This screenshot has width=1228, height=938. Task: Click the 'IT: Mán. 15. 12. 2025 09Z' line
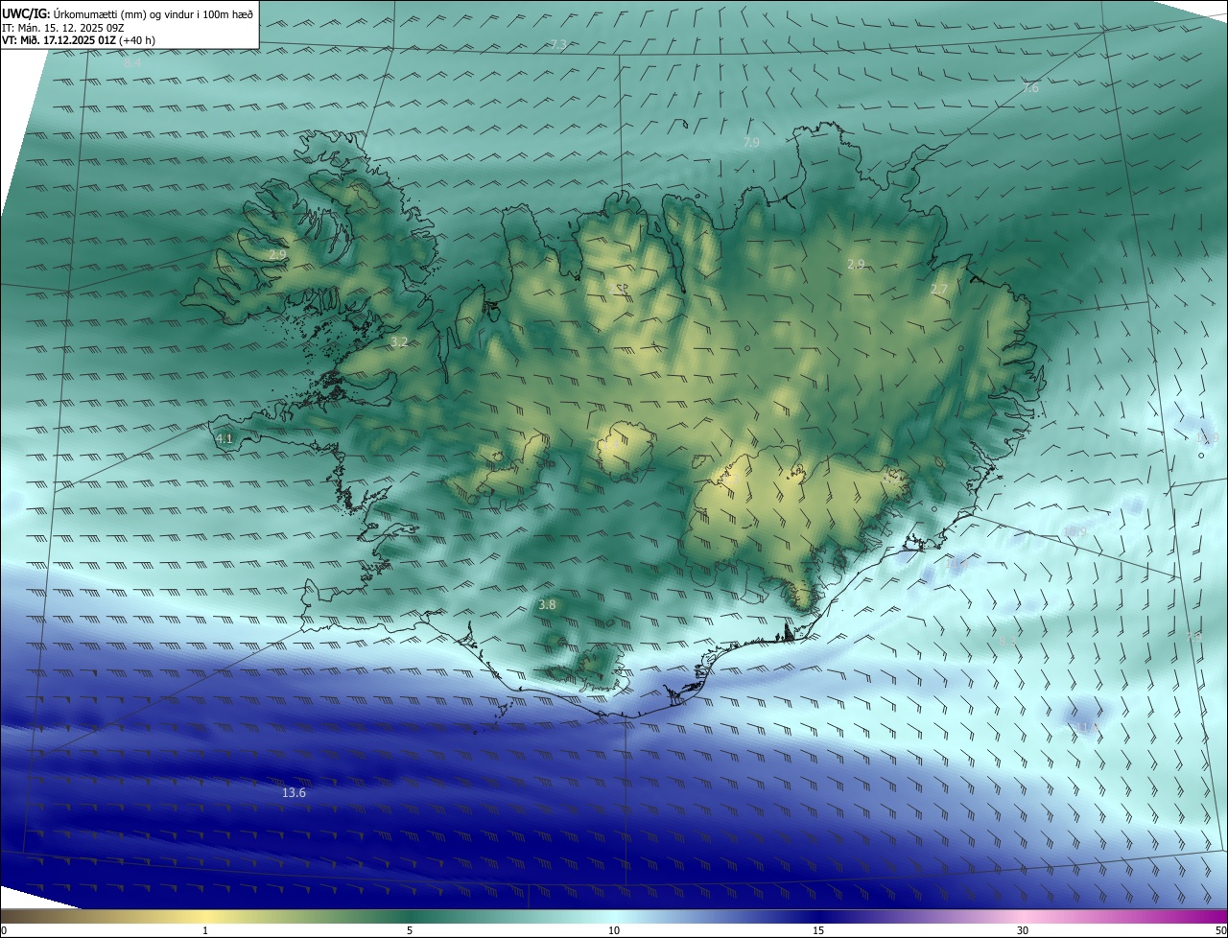point(65,28)
